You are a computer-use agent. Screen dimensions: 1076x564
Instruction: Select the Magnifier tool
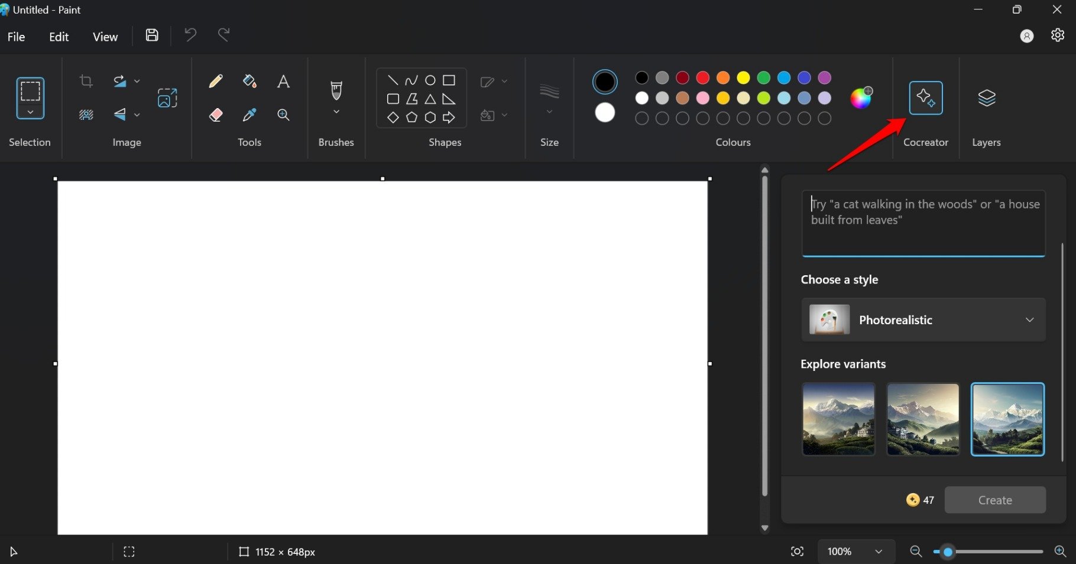coord(283,115)
